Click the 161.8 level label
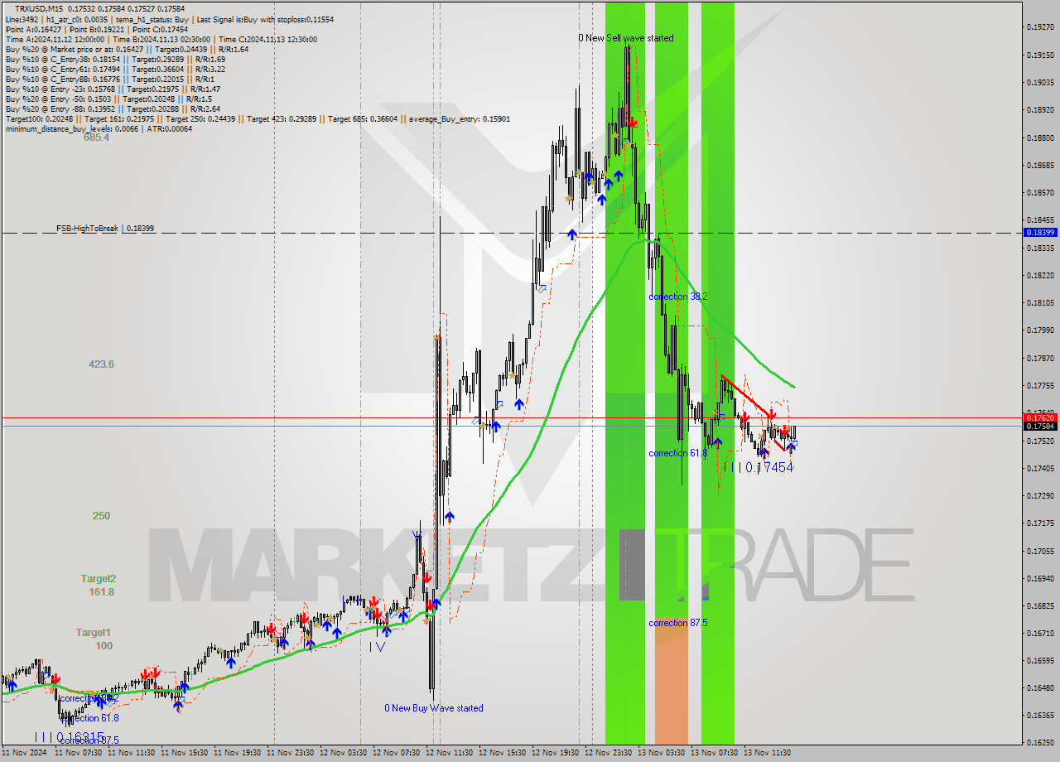Image resolution: width=1060 pixels, height=762 pixels. click(x=101, y=592)
